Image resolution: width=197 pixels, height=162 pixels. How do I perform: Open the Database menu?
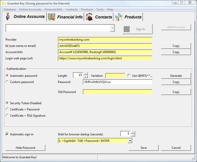10,9
